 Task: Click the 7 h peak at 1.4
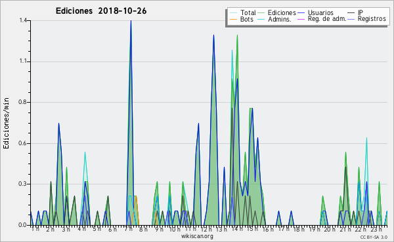click(131, 21)
